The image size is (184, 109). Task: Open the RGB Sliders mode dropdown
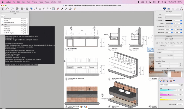[x=170, y=85]
